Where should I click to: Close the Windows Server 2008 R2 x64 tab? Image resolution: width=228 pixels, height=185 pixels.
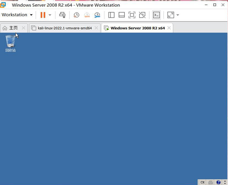[x=169, y=28]
